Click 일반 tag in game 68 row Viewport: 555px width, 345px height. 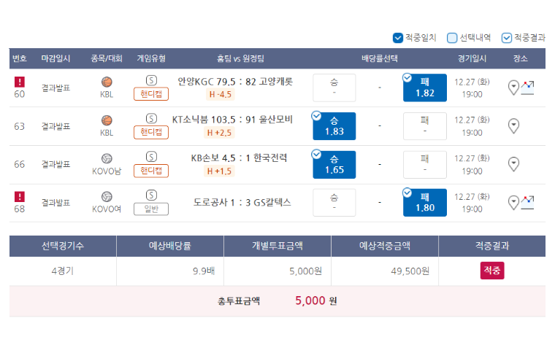click(x=151, y=209)
